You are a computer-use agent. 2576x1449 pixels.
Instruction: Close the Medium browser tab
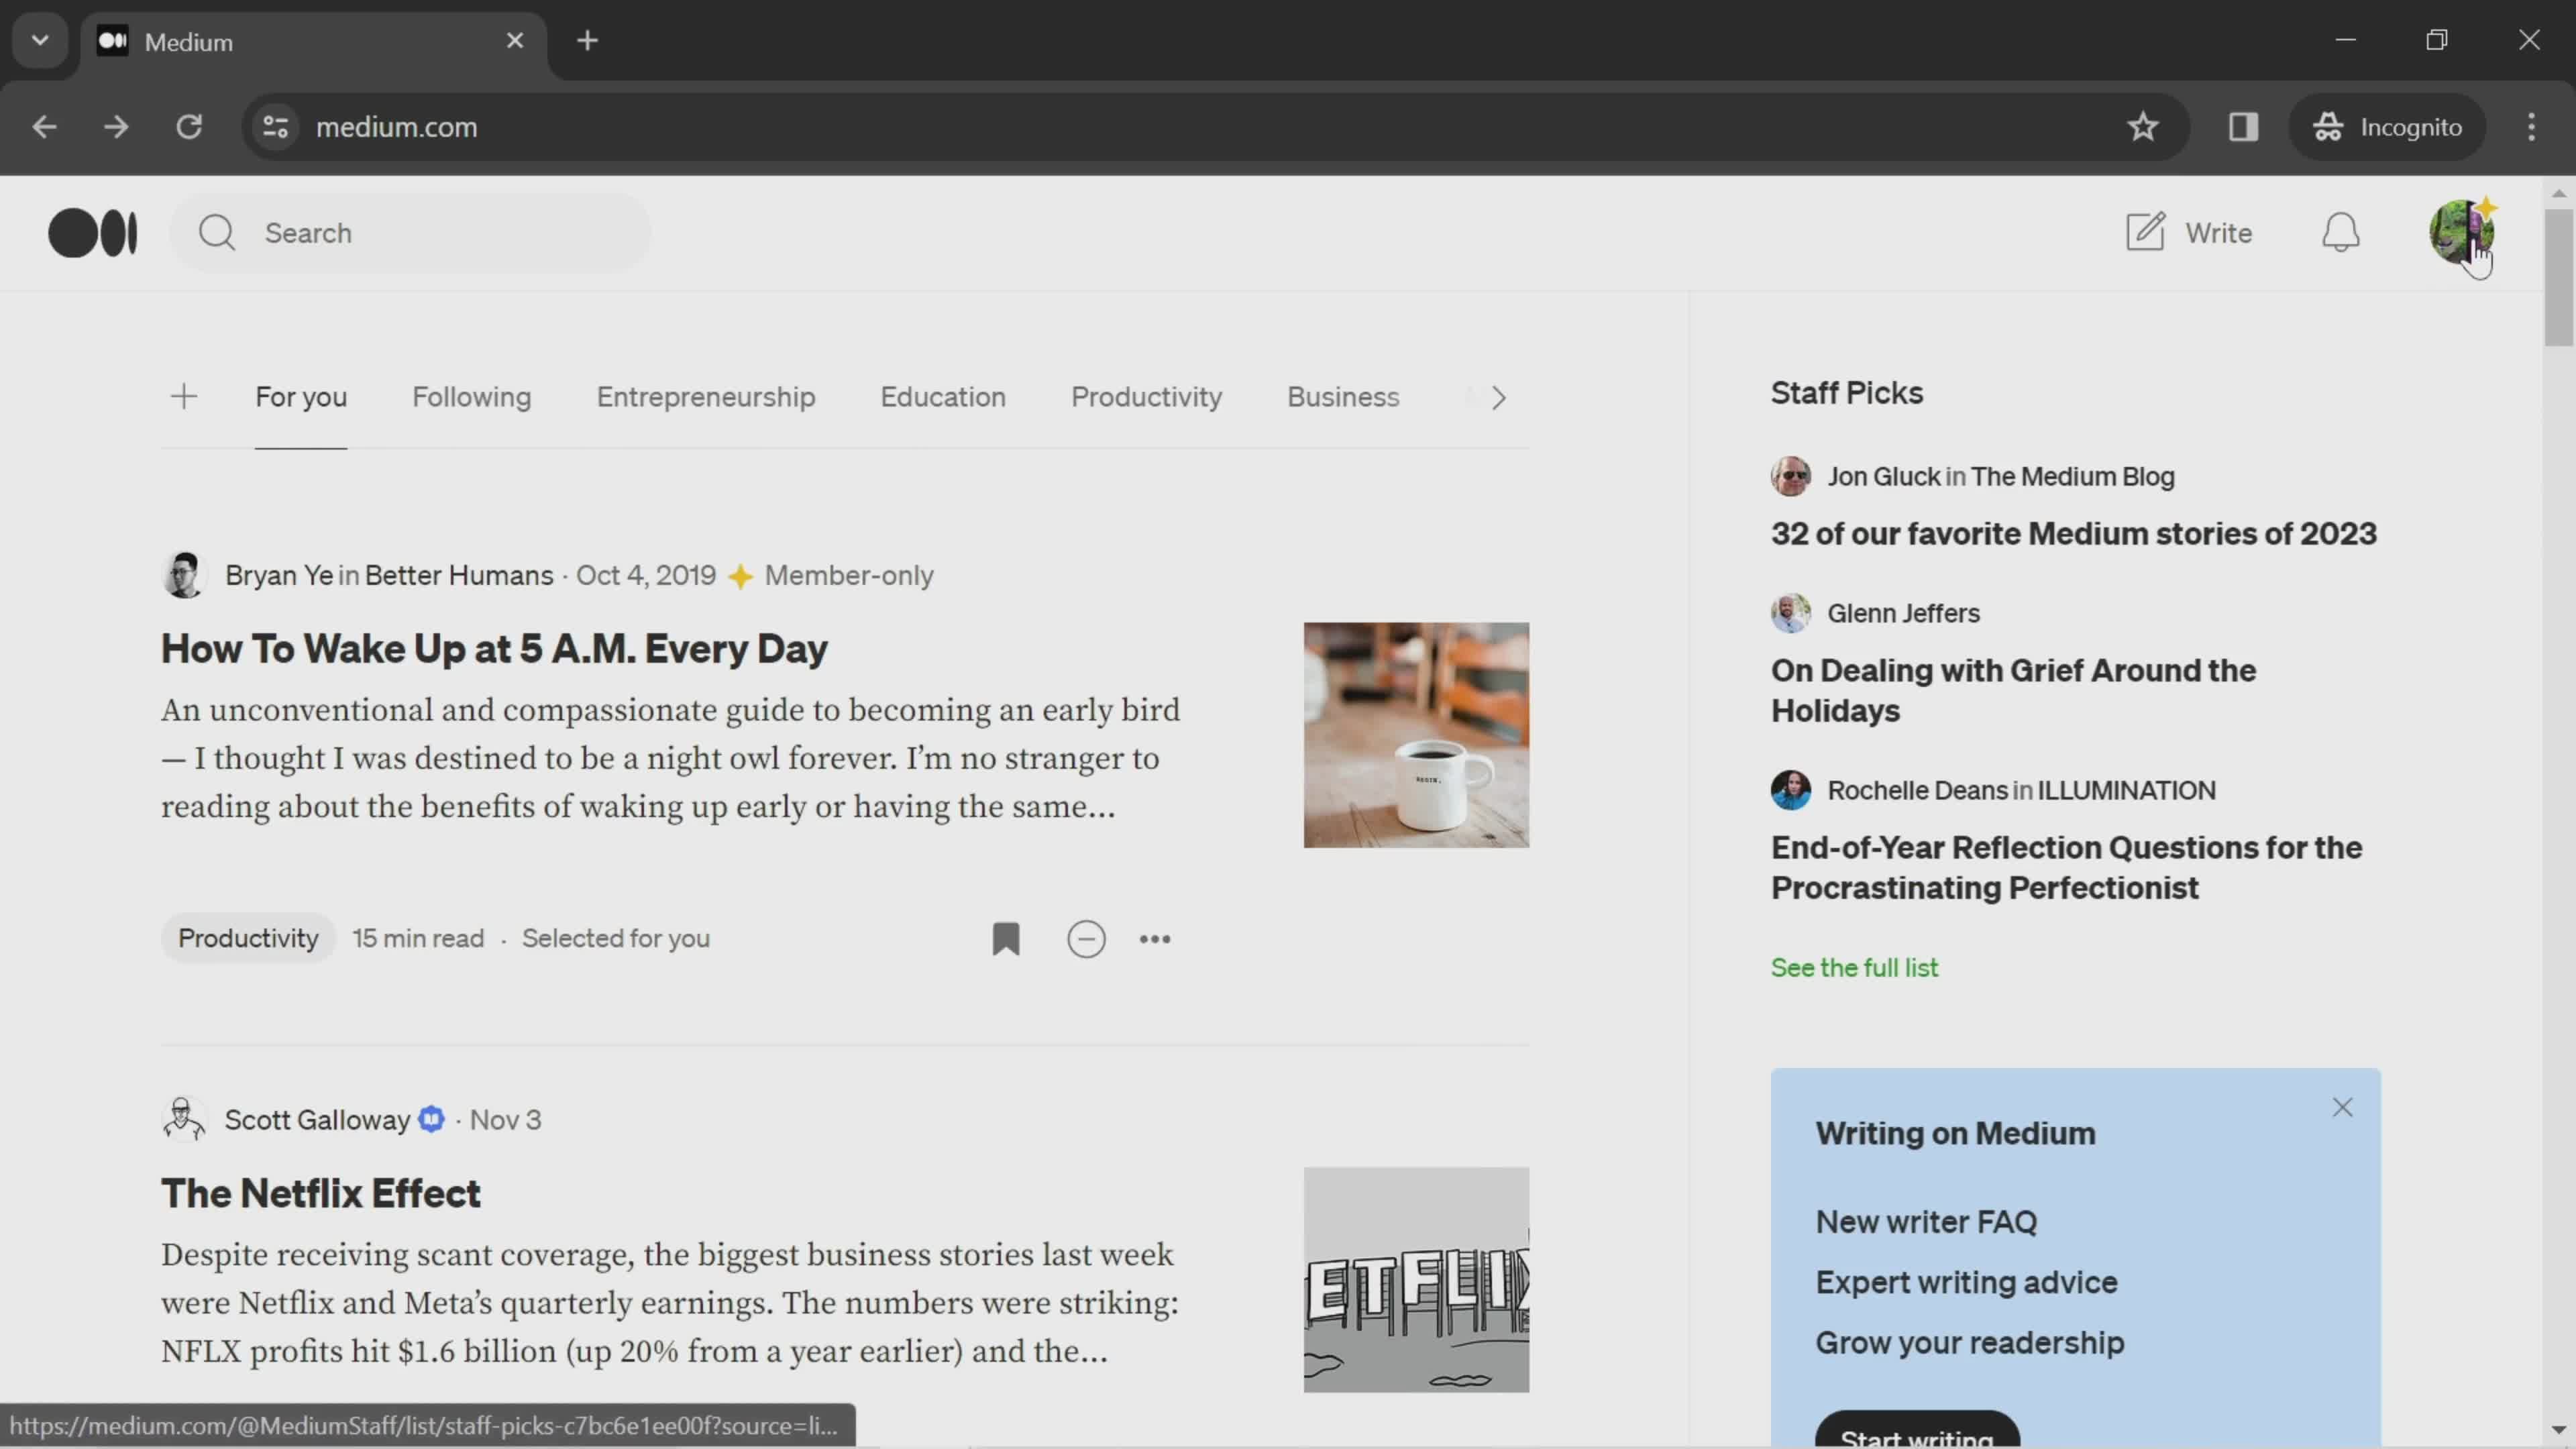coord(515,41)
